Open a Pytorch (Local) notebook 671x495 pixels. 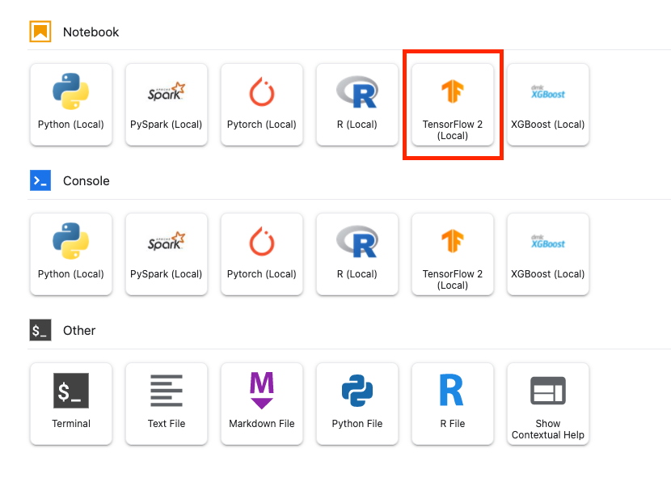coord(262,105)
